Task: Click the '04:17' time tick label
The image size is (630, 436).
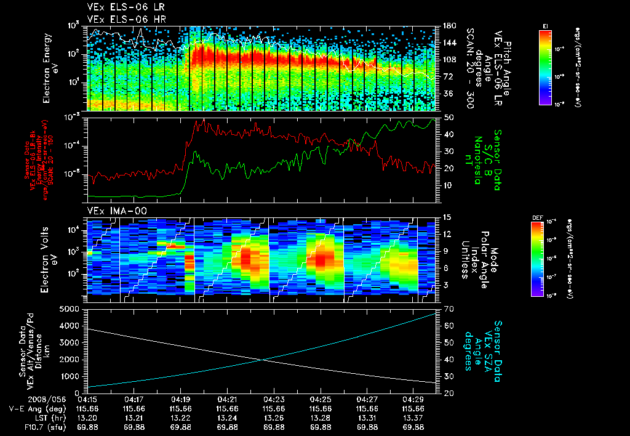Action: pyautogui.click(x=134, y=400)
